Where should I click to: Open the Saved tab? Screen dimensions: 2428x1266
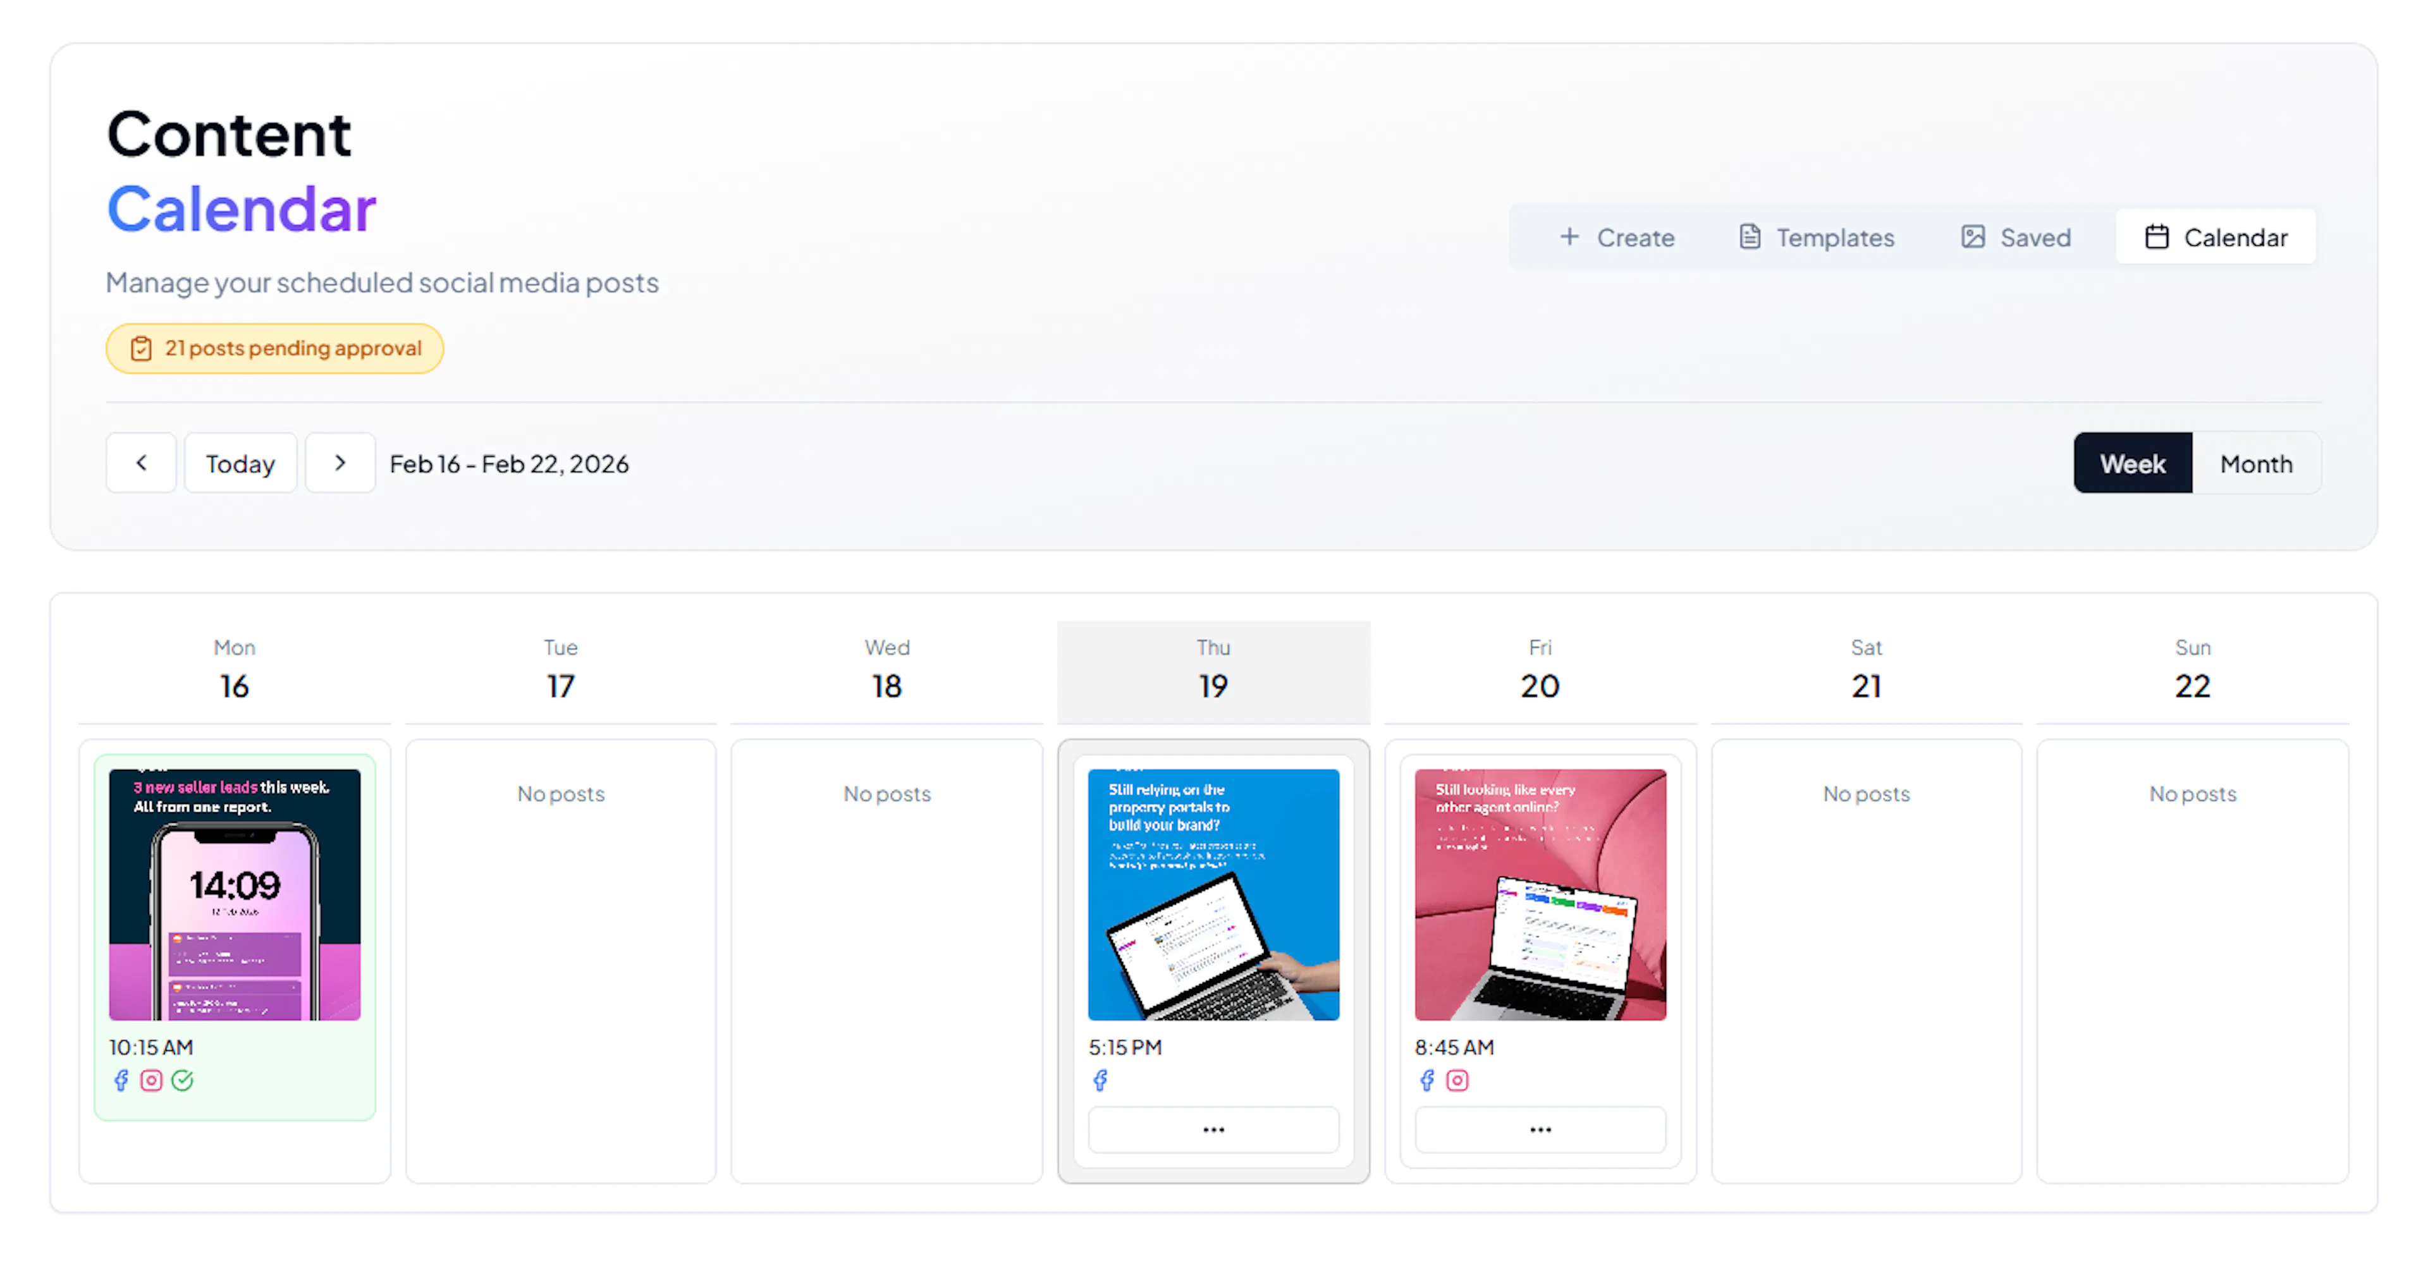tap(2015, 238)
